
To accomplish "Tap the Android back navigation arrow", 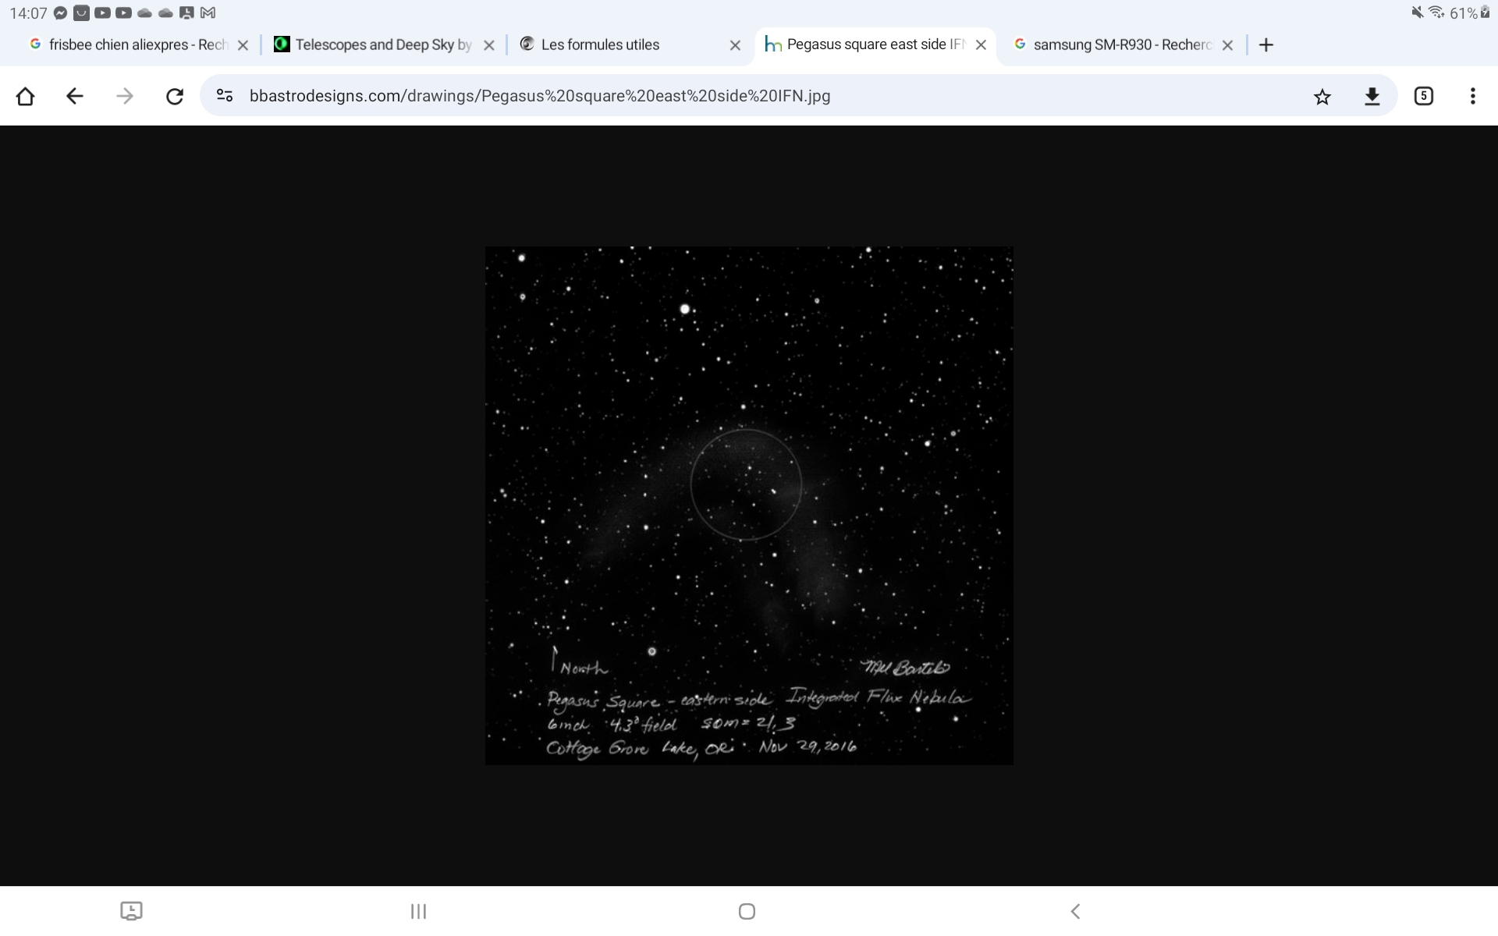I will (1076, 911).
